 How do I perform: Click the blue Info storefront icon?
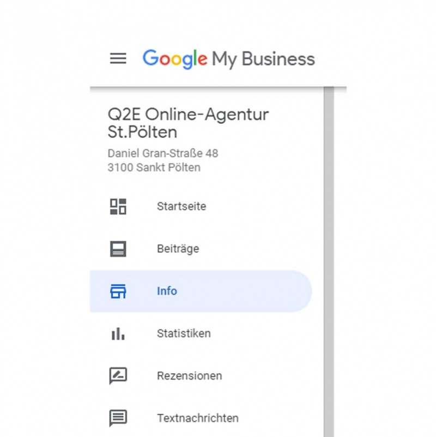[118, 291]
